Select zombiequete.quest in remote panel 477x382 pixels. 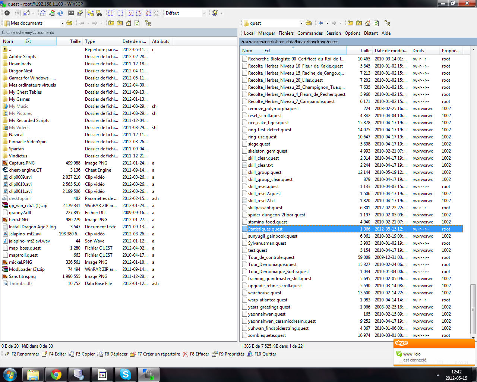tap(267, 335)
